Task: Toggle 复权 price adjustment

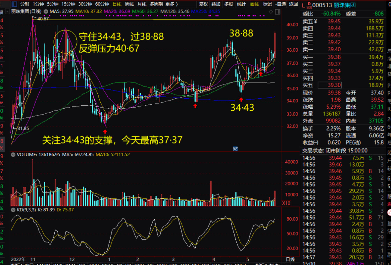Action: [x=203, y=4]
